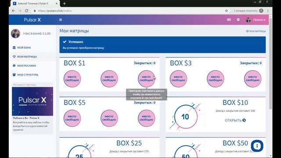Screen dimensions: 281x158
Task: Click the people icon next to Моя структура
Action: [x=14, y=75]
